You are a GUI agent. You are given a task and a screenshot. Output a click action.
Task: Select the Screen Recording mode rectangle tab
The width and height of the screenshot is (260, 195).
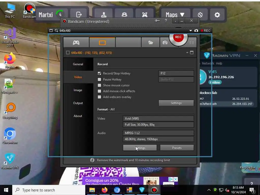102,43
